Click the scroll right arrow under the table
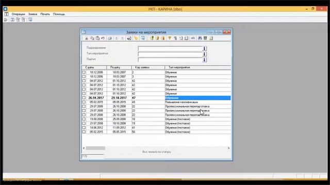330x185 pixels. (x=228, y=148)
